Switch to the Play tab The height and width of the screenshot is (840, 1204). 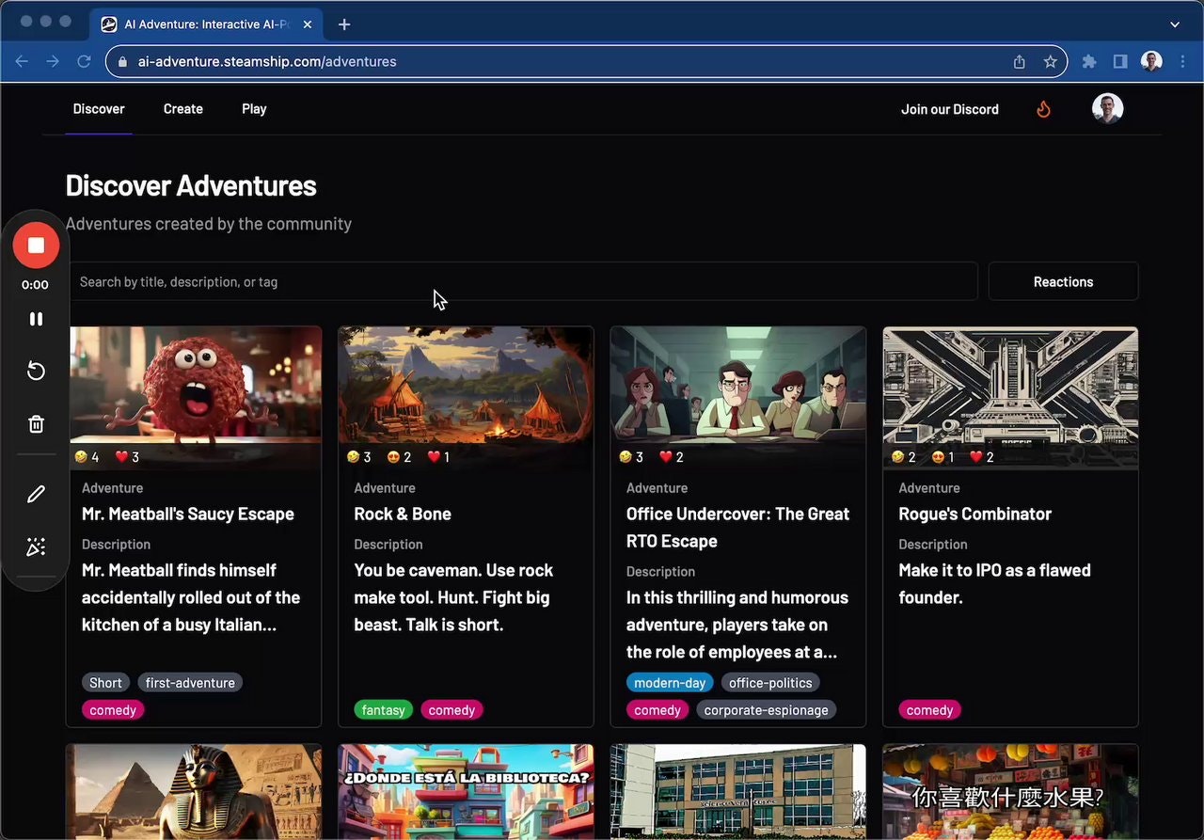point(254,108)
